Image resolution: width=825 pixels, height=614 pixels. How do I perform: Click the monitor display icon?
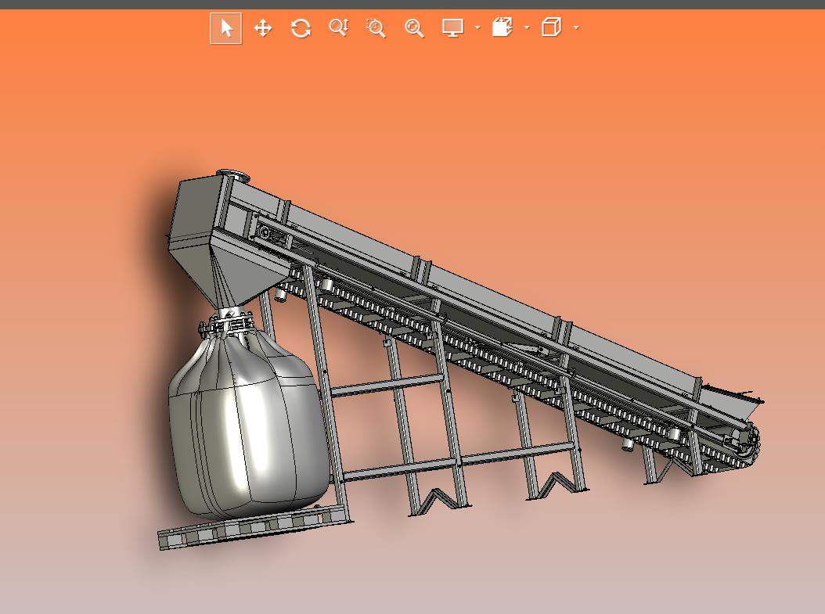452,28
